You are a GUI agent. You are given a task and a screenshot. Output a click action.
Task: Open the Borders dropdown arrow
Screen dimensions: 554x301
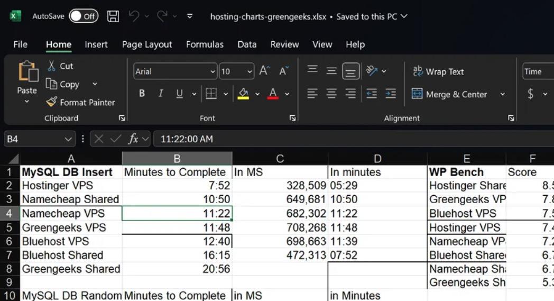click(226, 94)
